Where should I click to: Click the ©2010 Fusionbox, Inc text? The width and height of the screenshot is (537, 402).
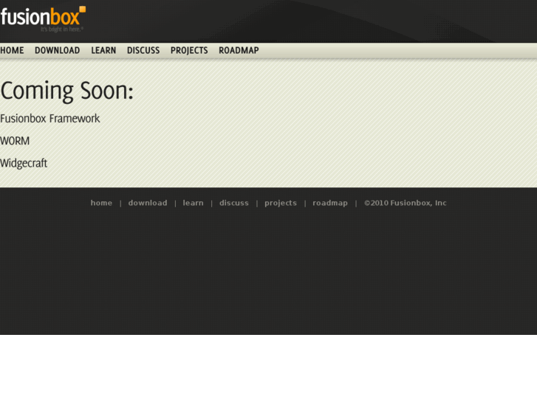(405, 203)
